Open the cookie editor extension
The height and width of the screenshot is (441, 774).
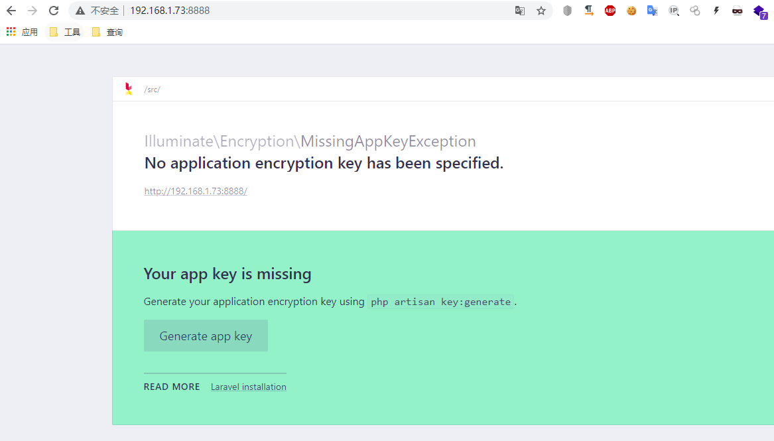[x=631, y=11]
